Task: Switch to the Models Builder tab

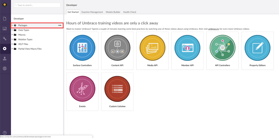Action: tap(113, 12)
